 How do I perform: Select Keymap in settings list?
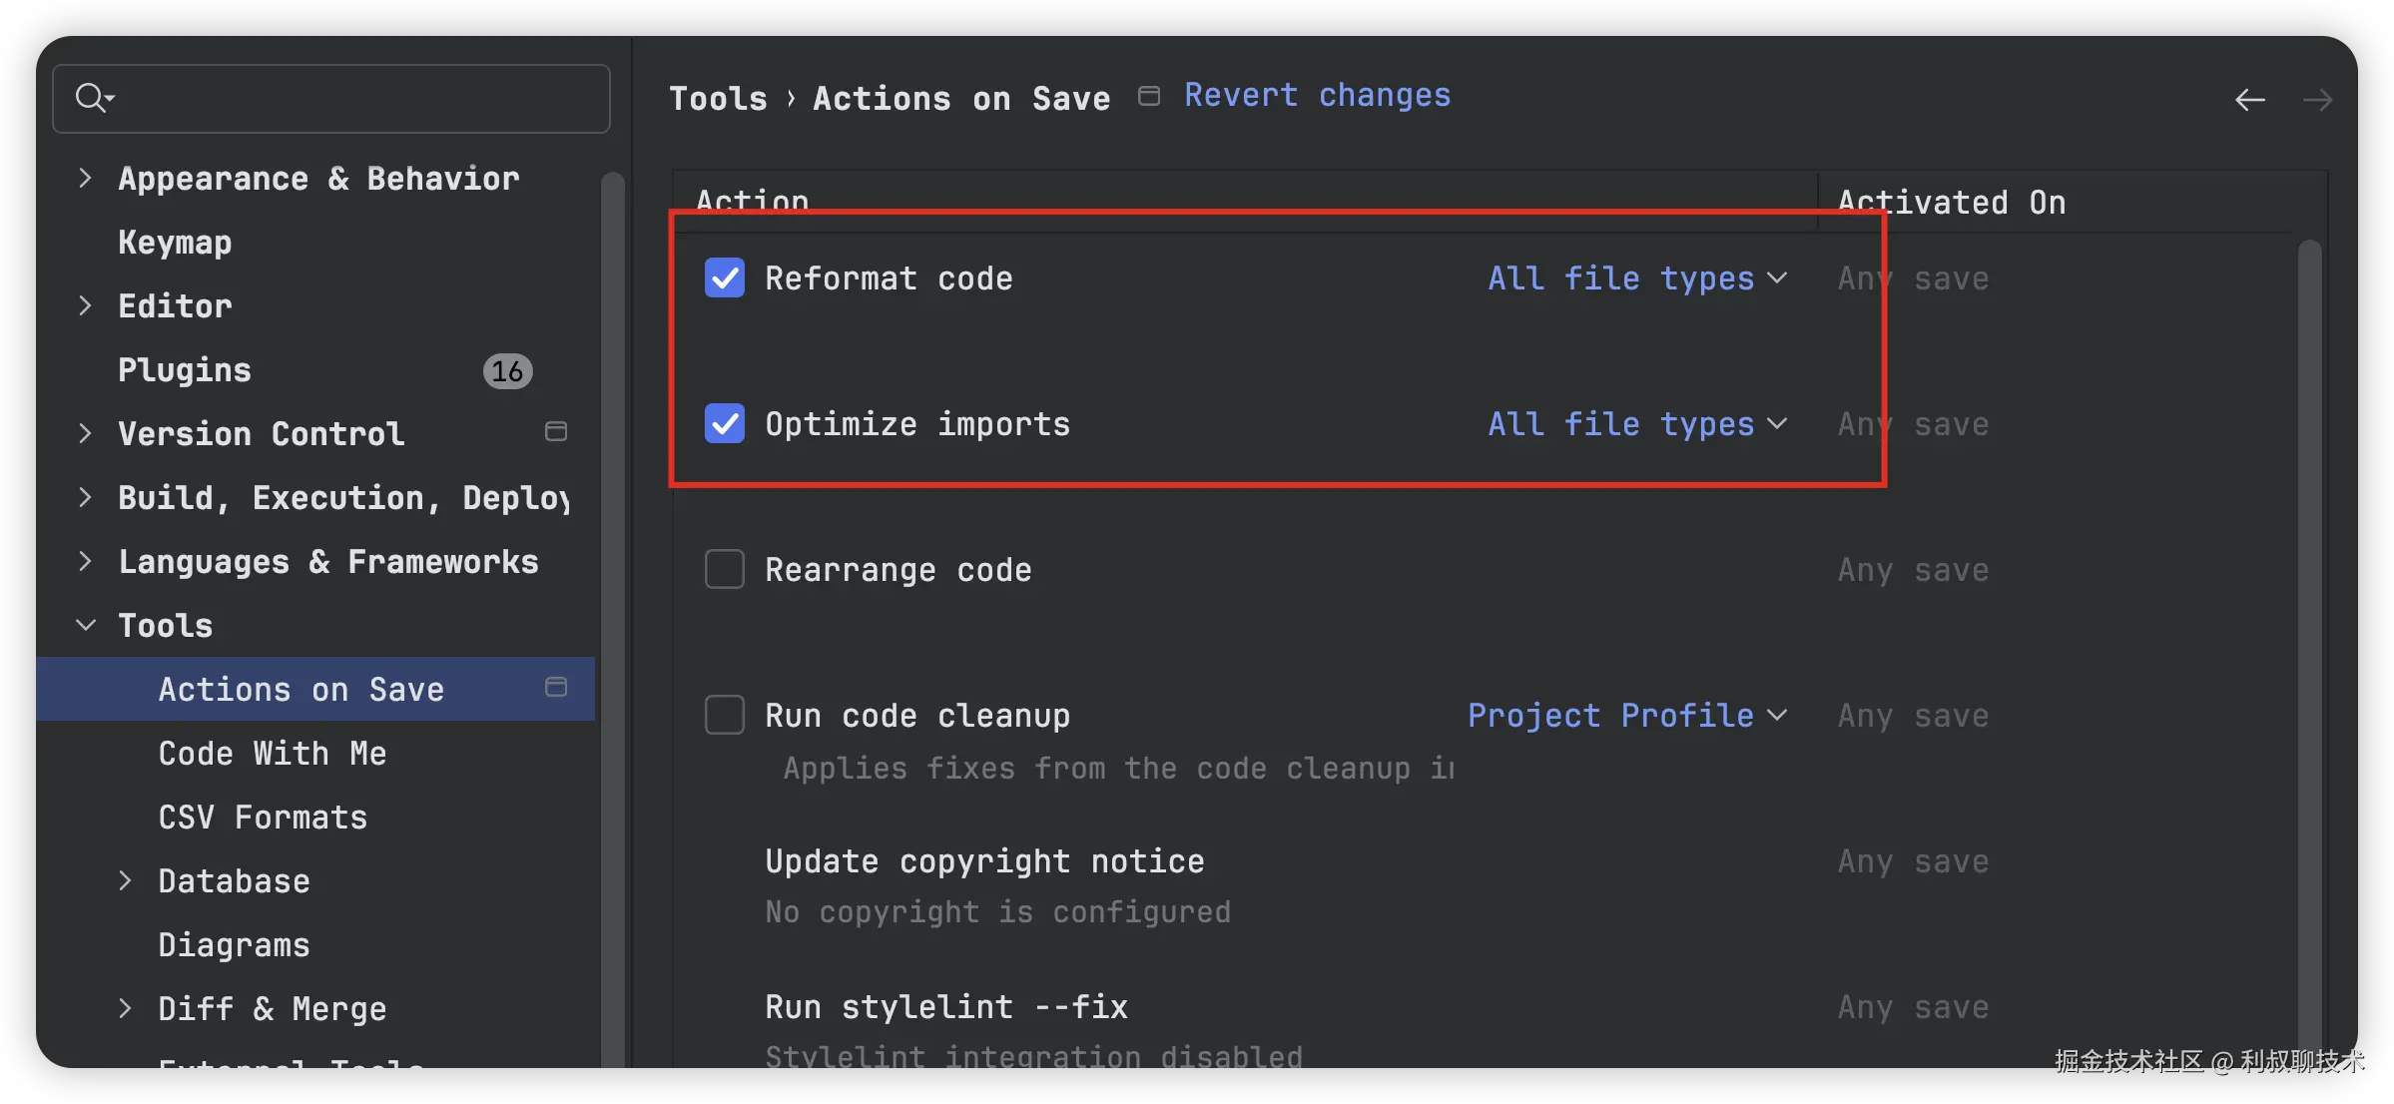pyautogui.click(x=175, y=243)
